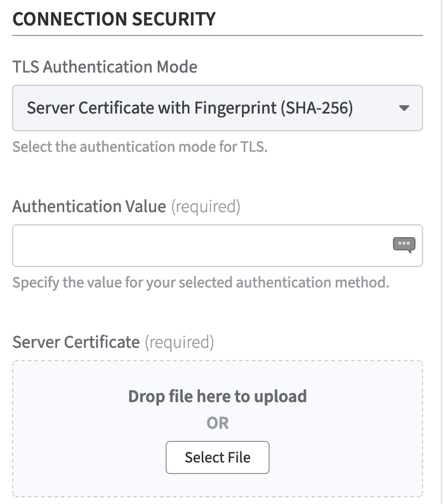This screenshot has width=443, height=504.
Task: Click the password-manager icon in Authentication Value
Action: (404, 244)
